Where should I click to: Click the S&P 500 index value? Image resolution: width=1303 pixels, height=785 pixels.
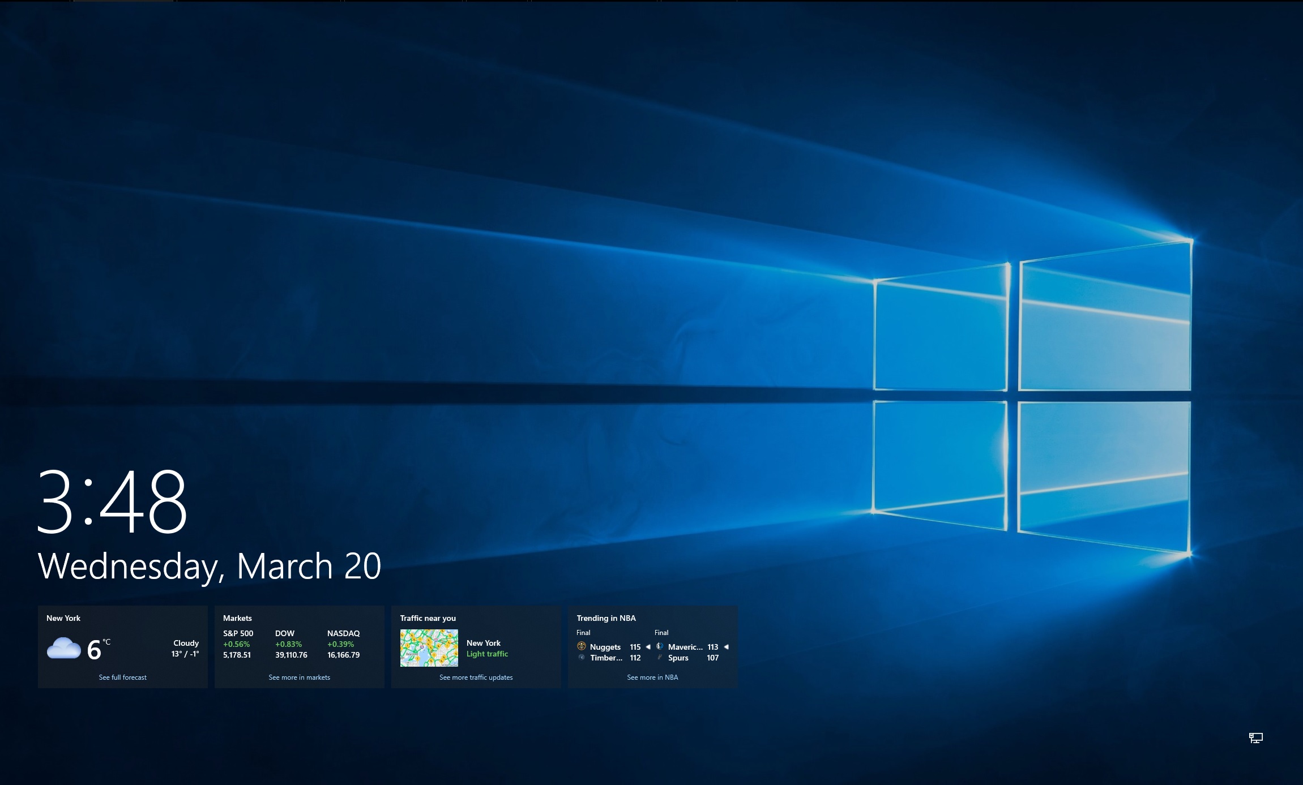pos(237,654)
